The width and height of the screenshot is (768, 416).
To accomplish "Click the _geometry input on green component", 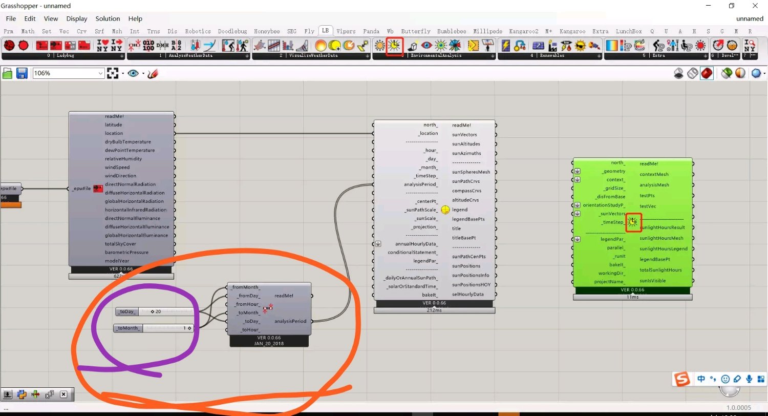I will point(613,171).
